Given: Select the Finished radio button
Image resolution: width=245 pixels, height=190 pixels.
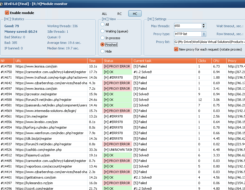Looking at the screenshot, I should (102, 45).
